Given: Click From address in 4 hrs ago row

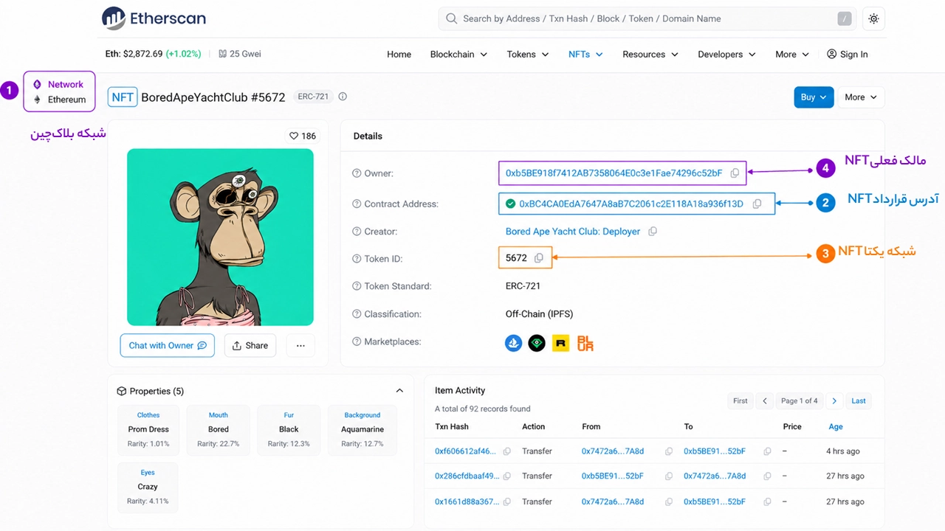Looking at the screenshot, I should point(612,451).
